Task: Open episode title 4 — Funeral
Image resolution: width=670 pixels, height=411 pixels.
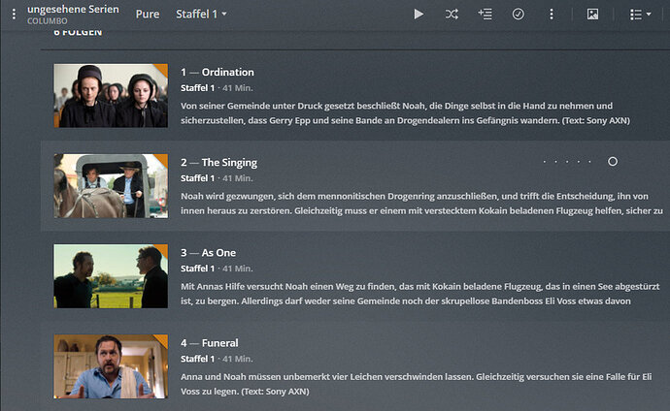Action: tap(210, 343)
